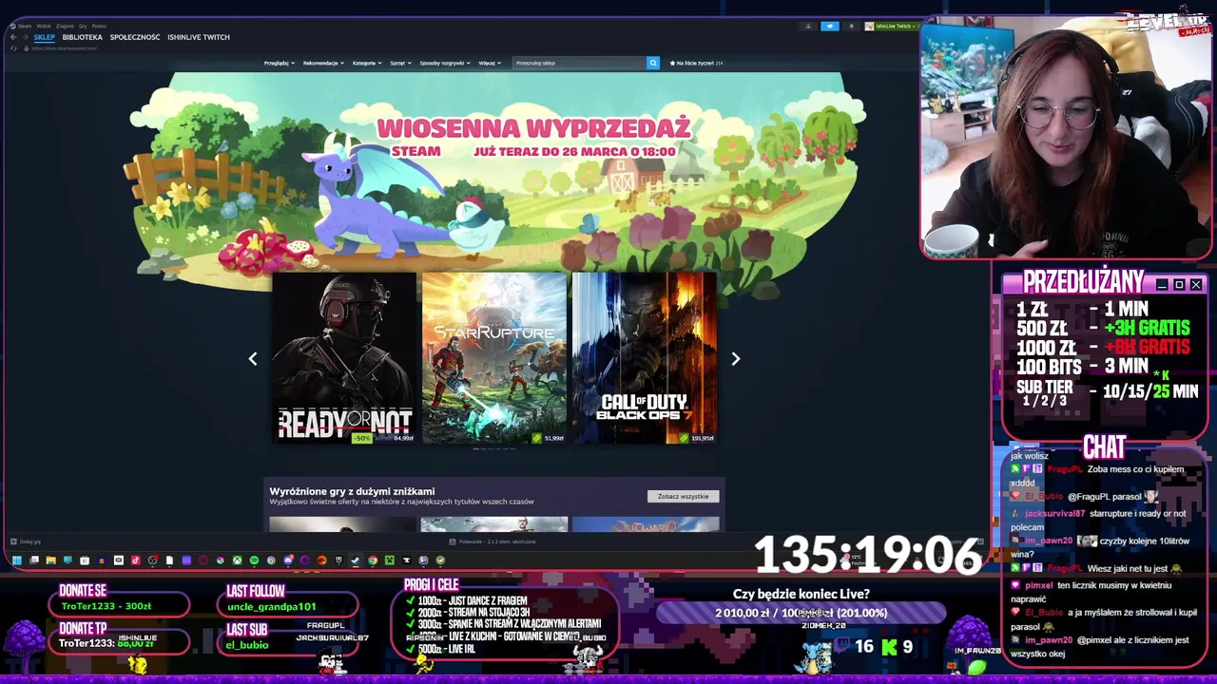
Task: Expand the Sposoby rozgrywki dropdown
Action: 445,63
